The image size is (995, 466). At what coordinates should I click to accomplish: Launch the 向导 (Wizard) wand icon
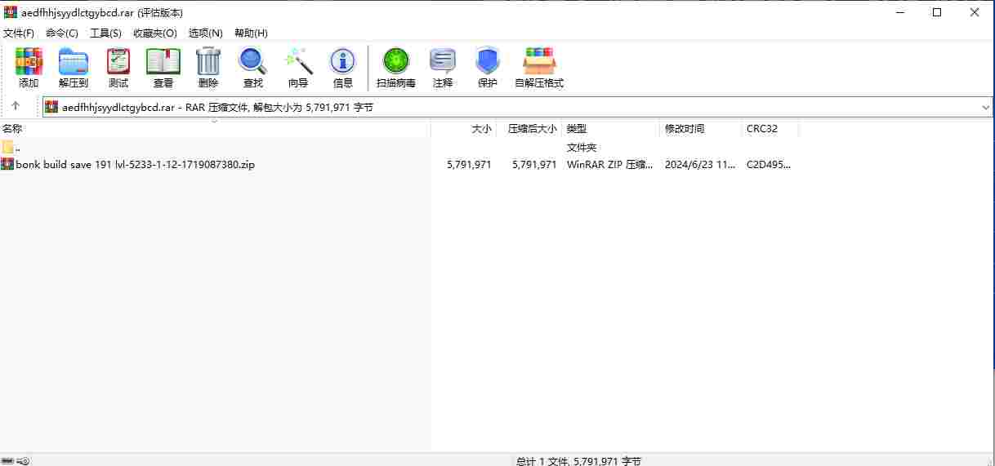click(298, 61)
